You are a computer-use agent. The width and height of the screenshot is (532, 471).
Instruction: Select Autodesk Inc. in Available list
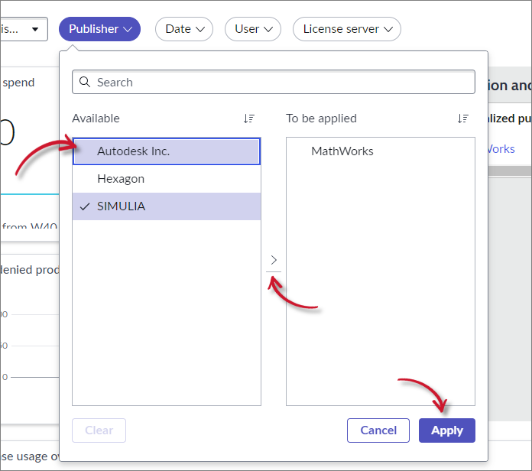[167, 151]
